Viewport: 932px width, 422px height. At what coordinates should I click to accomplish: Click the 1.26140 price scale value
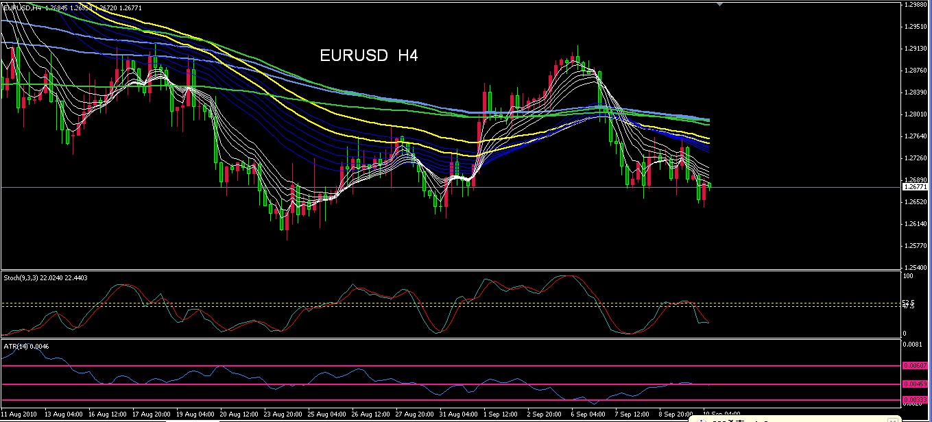coord(915,224)
